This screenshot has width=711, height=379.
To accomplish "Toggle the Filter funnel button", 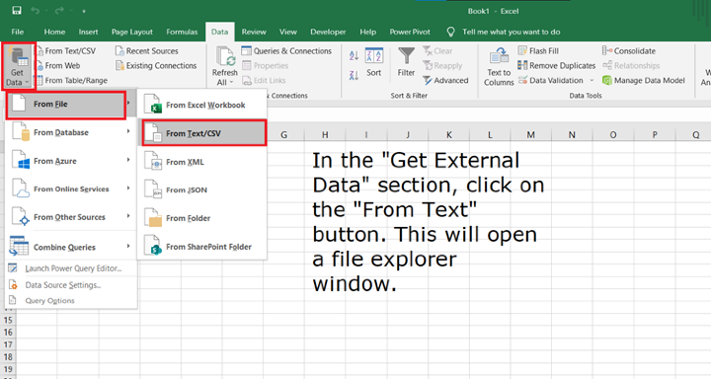I will 406,62.
